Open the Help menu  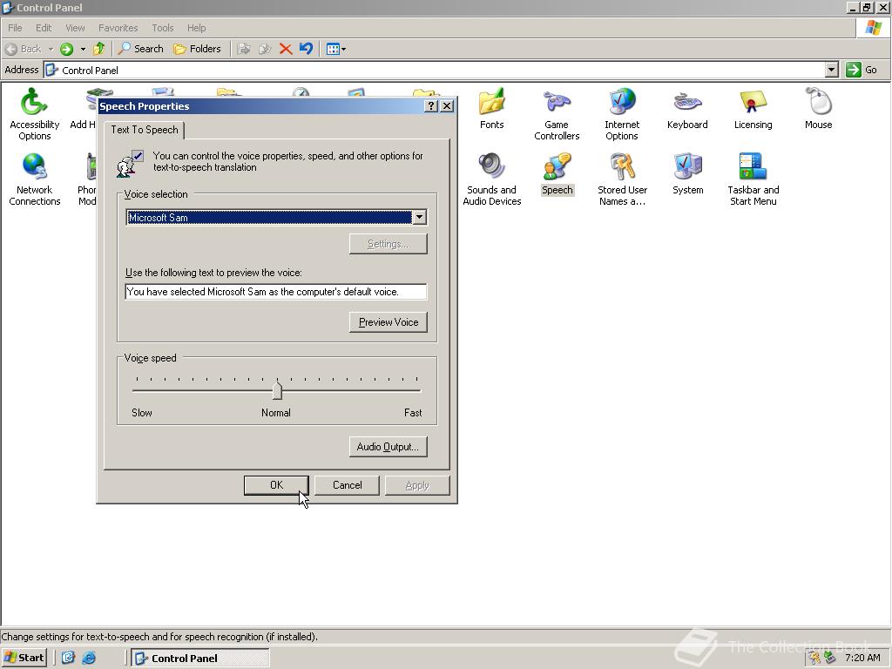pos(196,28)
